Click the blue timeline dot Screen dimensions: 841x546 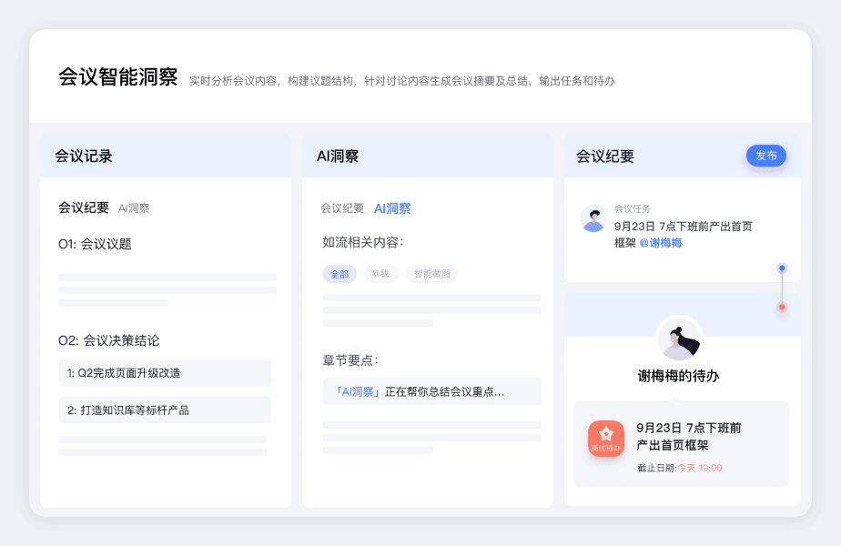pos(782,268)
